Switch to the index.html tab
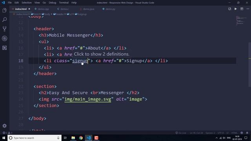 pyautogui.click(x=21, y=9)
